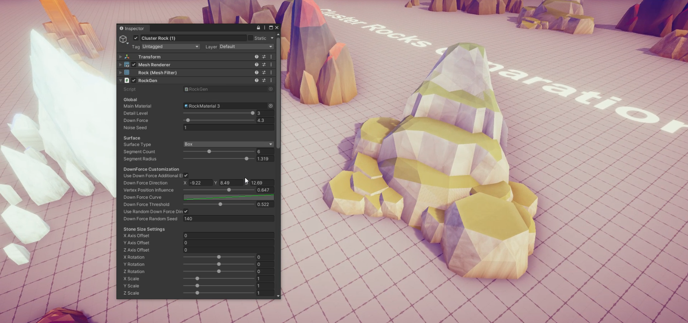
Task: Click the X Axis Offset field
Action: [228, 236]
